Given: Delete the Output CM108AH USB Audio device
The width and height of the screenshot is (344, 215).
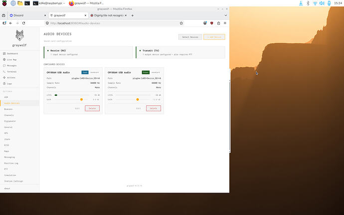Looking at the screenshot, I should pyautogui.click(x=154, y=108).
